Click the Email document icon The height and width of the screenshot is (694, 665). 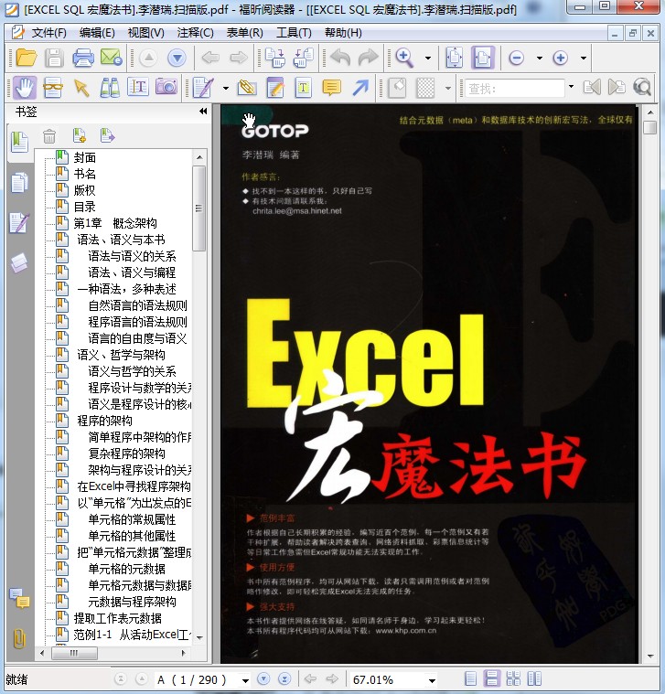pyautogui.click(x=111, y=58)
